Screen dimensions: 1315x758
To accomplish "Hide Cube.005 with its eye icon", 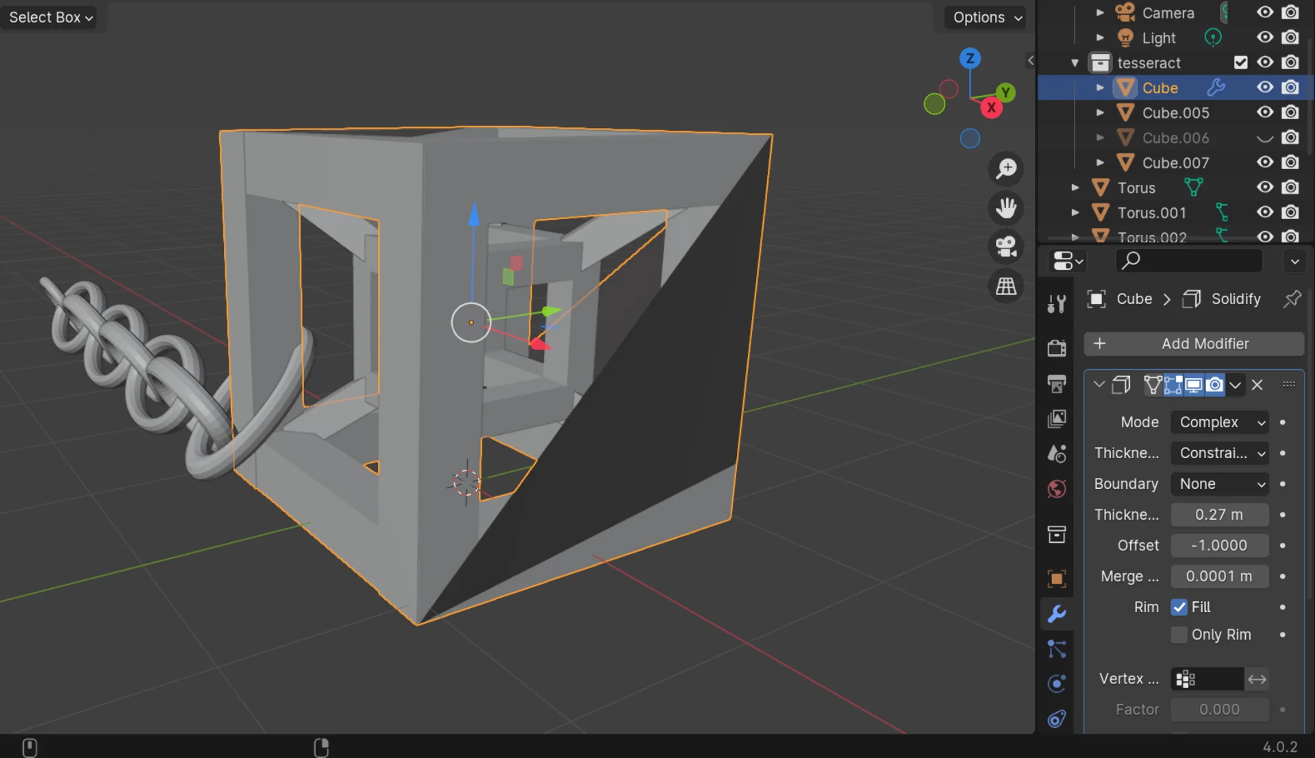I will click(1264, 112).
